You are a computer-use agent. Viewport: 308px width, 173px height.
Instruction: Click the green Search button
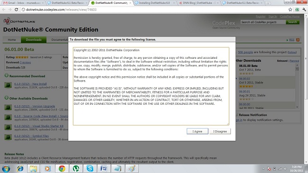(x=292, y=22)
